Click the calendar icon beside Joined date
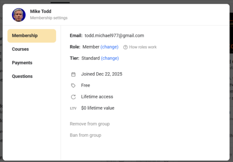This screenshot has width=233, height=162. click(x=73, y=74)
